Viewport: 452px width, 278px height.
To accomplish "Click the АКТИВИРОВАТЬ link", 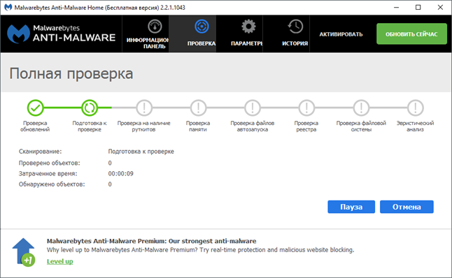I will click(341, 34).
